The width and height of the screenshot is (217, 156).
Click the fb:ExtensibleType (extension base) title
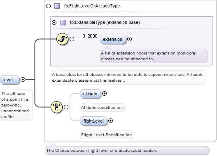105,22
